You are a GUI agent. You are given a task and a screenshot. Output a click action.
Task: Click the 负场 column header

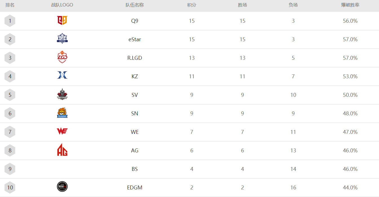point(293,5)
